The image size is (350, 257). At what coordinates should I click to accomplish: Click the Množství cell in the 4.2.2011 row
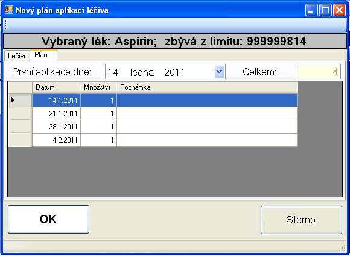click(x=98, y=140)
